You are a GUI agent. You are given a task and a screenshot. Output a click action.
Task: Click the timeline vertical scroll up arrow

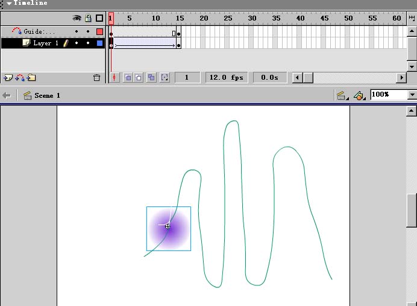pos(412,31)
